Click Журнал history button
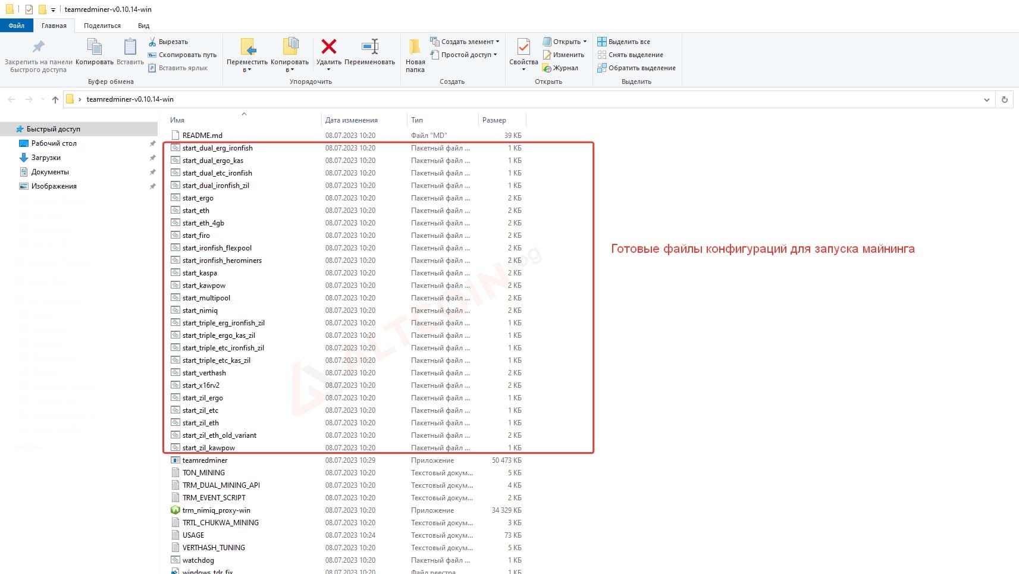1019x574 pixels. click(560, 68)
